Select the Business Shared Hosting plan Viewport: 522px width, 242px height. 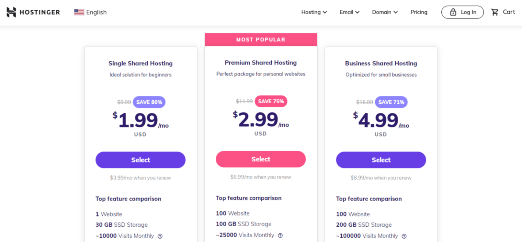[x=381, y=160]
